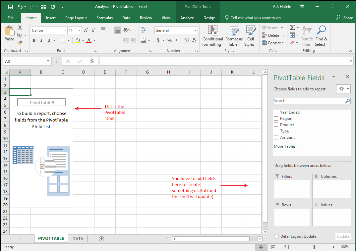Viewport: 356px width, 251px height.
Task: Expand the formula bar chevron
Action: click(351, 61)
